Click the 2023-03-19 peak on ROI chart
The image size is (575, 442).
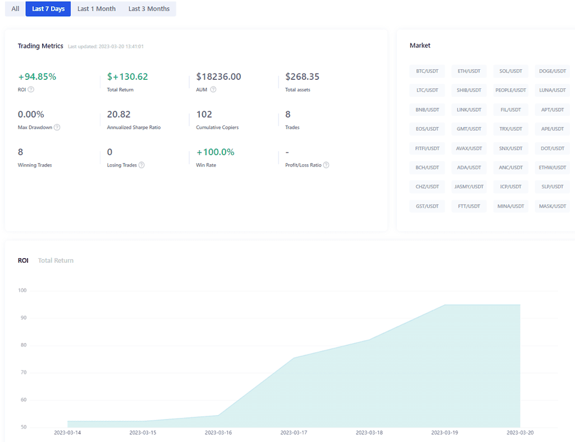pos(445,305)
